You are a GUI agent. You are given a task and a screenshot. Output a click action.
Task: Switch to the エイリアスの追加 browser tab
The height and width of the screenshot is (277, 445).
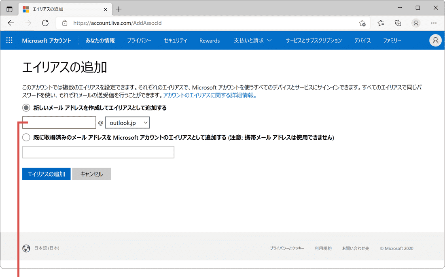pos(61,9)
